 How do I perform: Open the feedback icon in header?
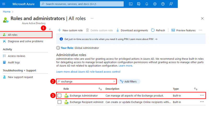point(171,4)
